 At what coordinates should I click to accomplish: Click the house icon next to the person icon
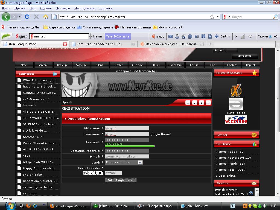coord(183,36)
